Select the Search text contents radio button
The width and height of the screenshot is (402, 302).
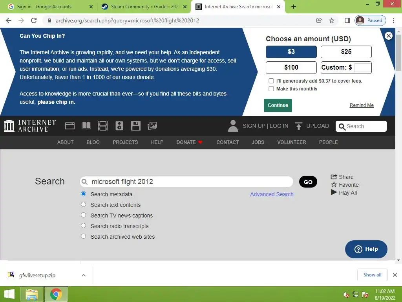tap(83, 204)
